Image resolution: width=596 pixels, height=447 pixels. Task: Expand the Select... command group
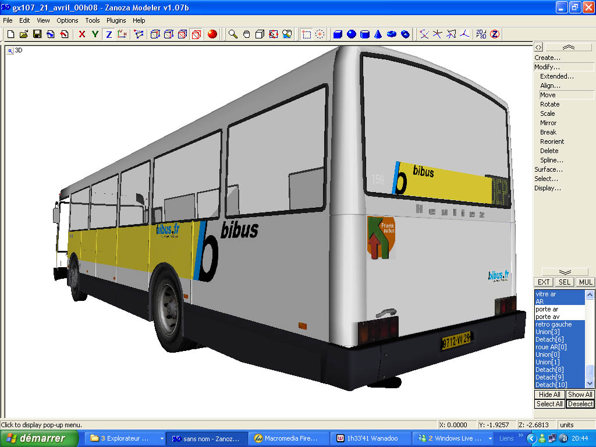(x=546, y=179)
